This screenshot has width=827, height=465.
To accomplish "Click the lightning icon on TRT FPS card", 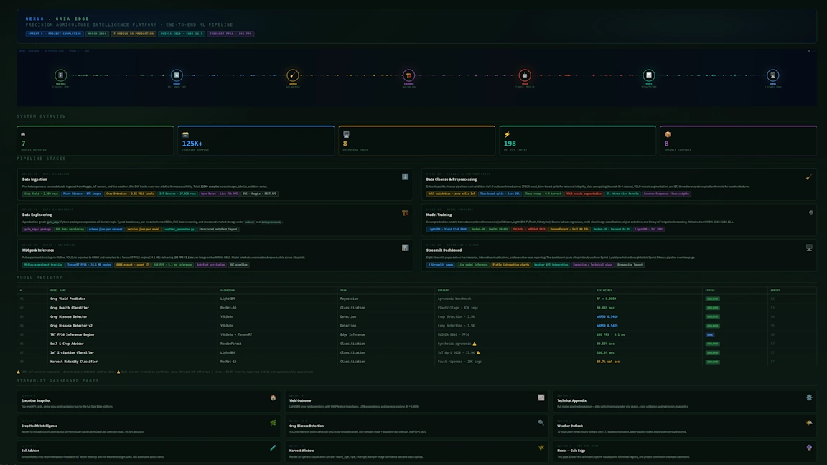I will point(507,134).
